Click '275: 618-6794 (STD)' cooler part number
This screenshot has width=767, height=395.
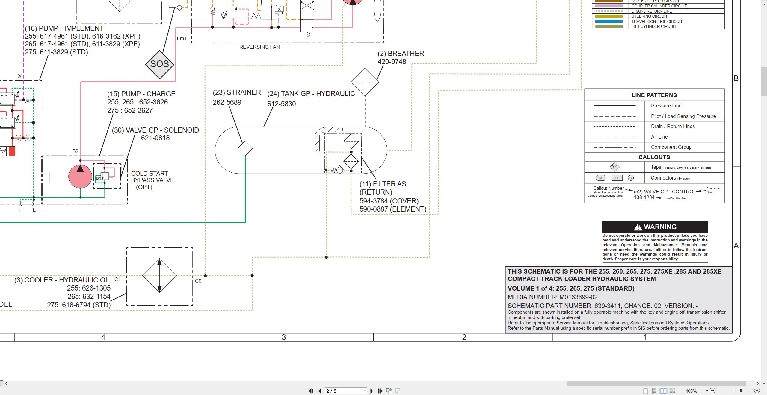pyautogui.click(x=79, y=305)
